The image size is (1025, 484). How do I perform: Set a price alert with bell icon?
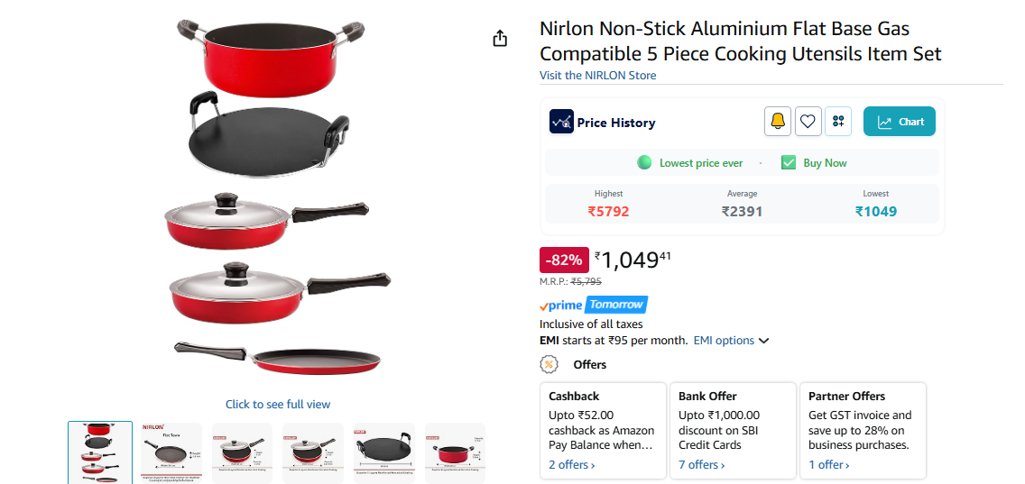click(778, 122)
